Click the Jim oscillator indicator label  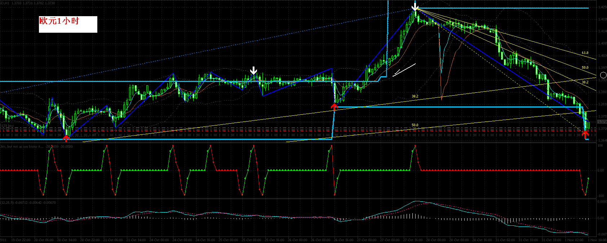(x=36, y=146)
